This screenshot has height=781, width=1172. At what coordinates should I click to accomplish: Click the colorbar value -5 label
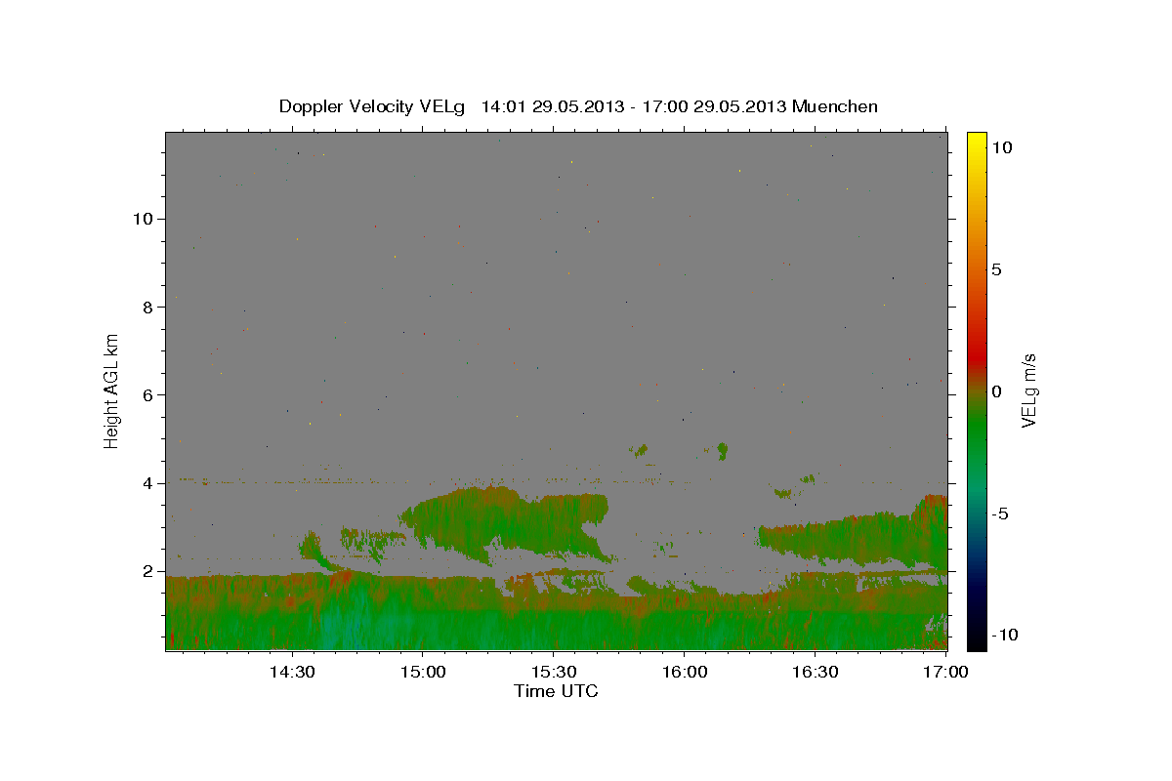point(1000,514)
